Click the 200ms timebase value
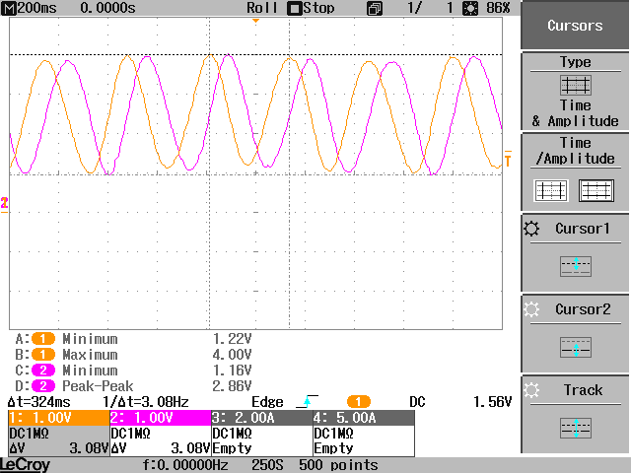This screenshot has width=631, height=473. (37, 8)
